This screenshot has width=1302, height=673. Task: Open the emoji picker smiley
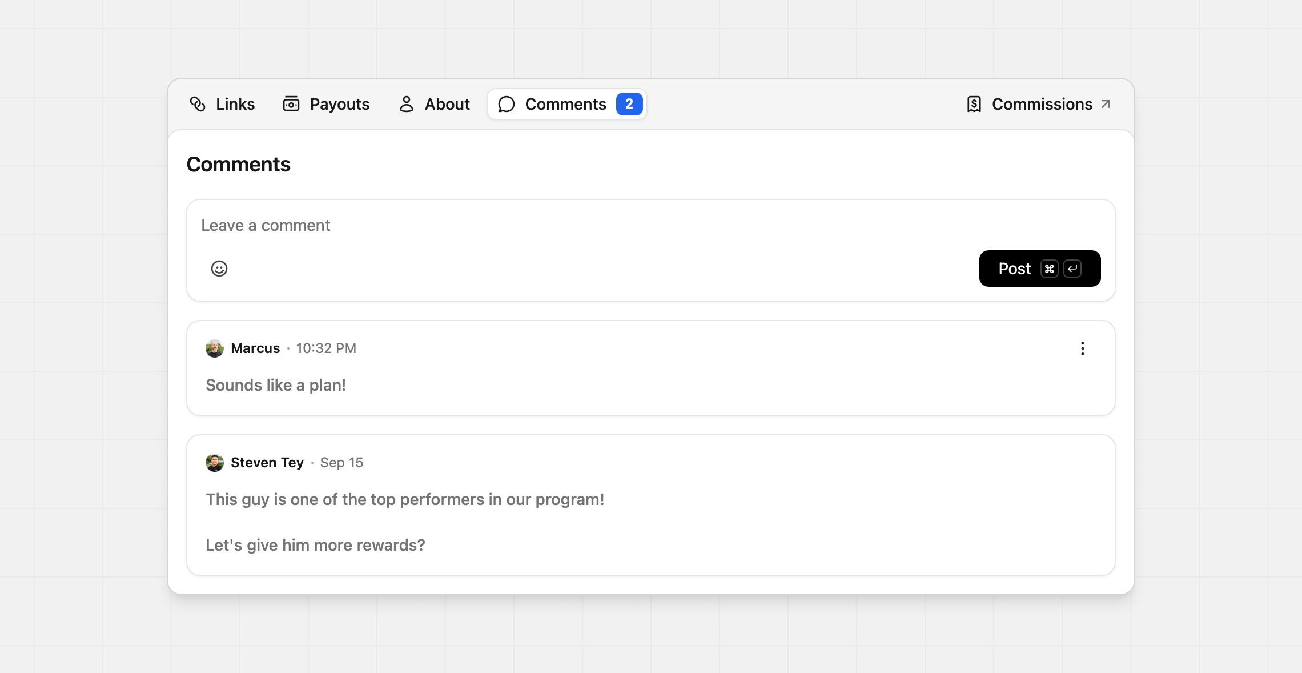pos(219,269)
